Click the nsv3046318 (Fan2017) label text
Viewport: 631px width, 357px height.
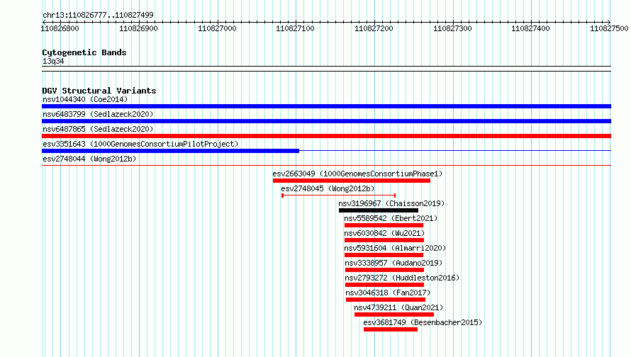tap(388, 293)
